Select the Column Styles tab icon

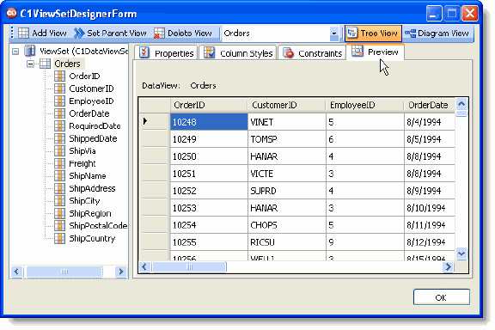tap(209, 52)
